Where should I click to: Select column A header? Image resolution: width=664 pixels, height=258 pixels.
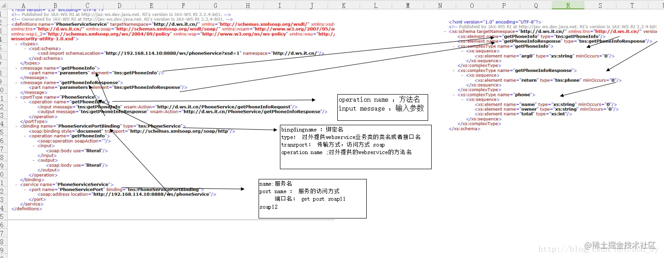tap(24, 5)
